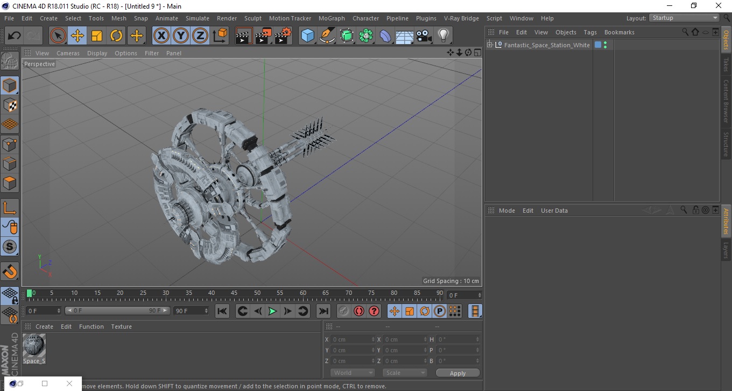Open Edit Render Settings
This screenshot has height=391, width=732.
283,36
